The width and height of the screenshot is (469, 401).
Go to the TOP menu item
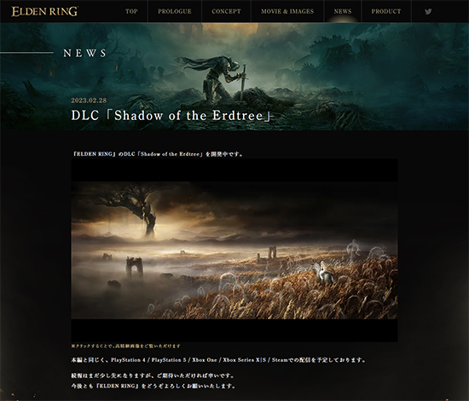pos(131,11)
